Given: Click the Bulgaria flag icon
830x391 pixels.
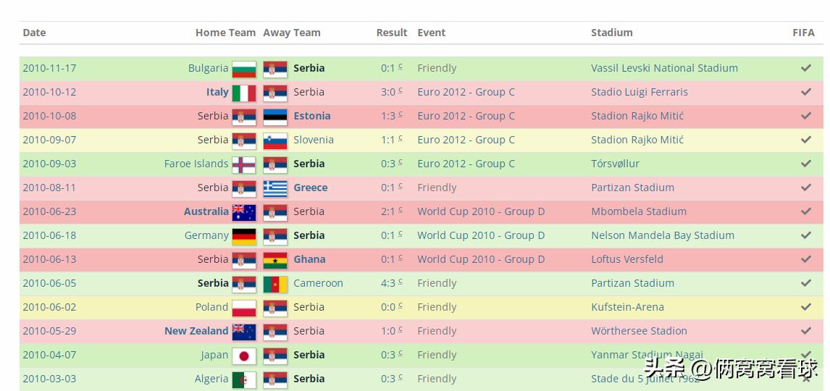Looking at the screenshot, I should pyautogui.click(x=244, y=69).
